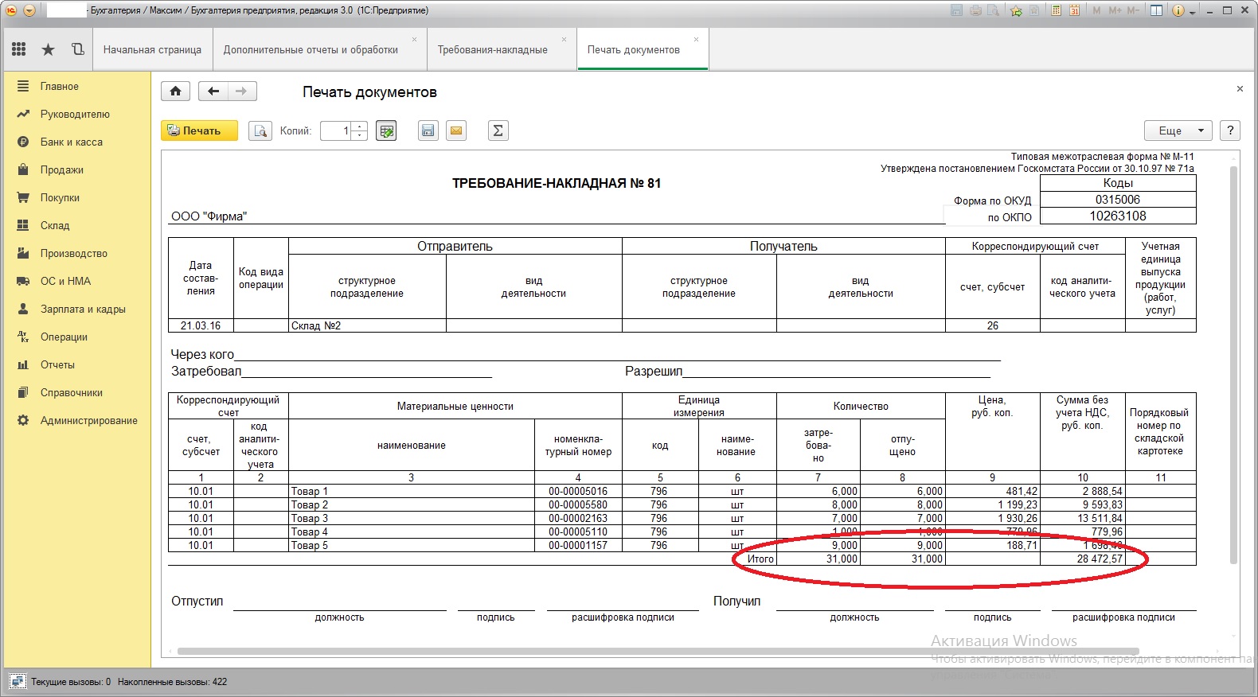Open calculator in title bar

tap(1056, 10)
